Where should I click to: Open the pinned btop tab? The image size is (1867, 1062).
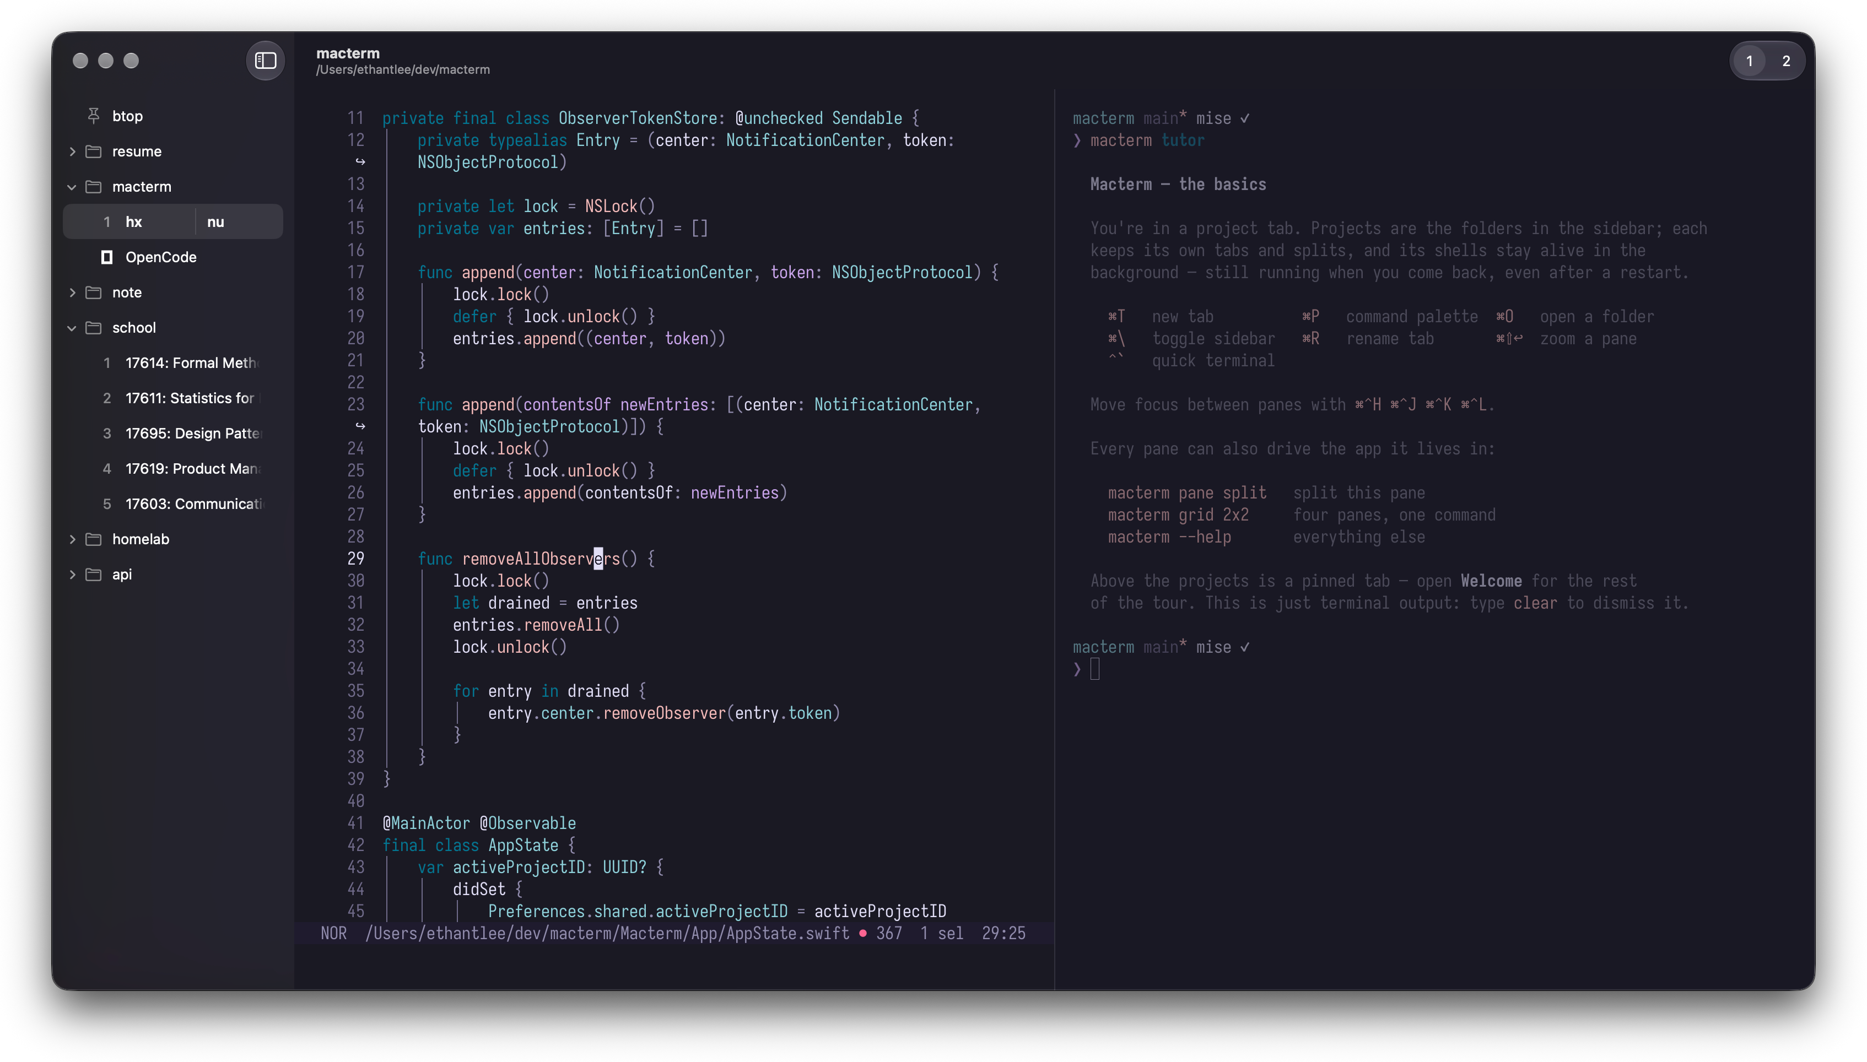174,115
